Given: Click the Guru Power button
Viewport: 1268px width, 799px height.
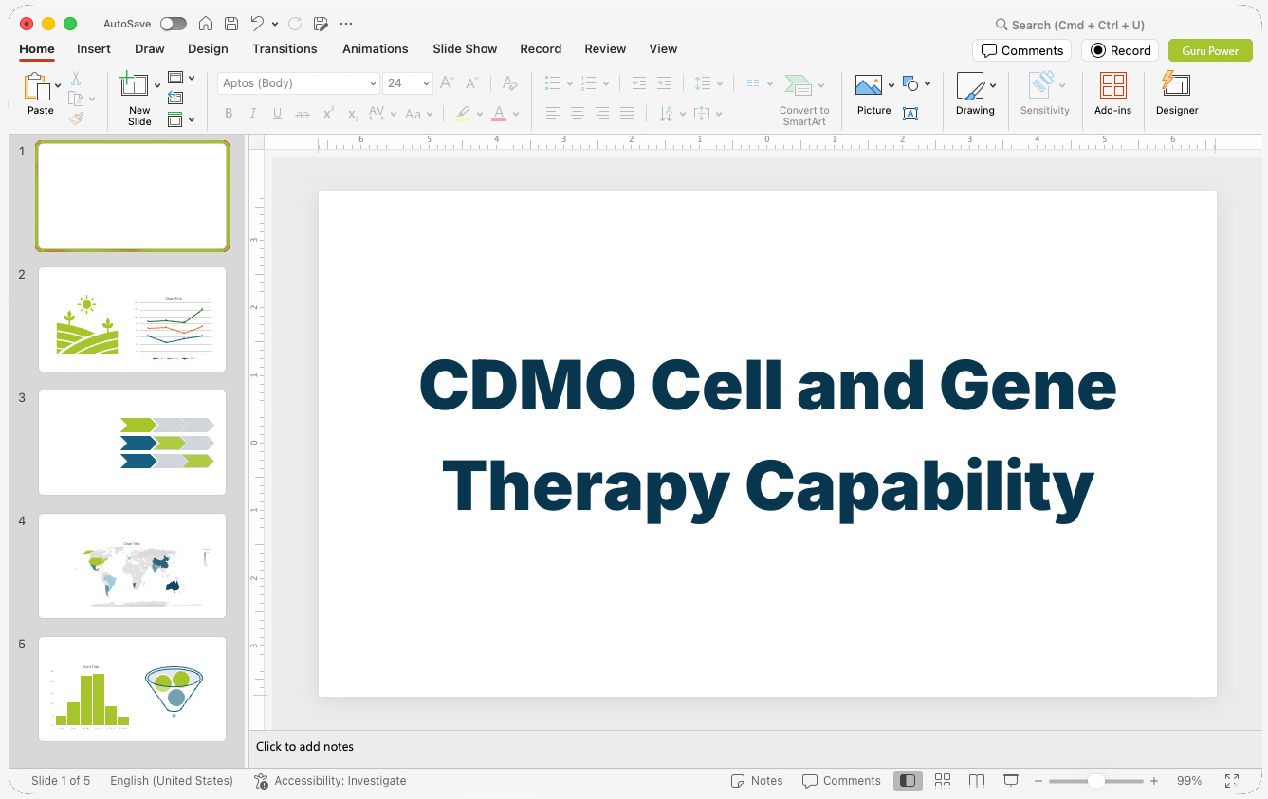Looking at the screenshot, I should click(1210, 50).
